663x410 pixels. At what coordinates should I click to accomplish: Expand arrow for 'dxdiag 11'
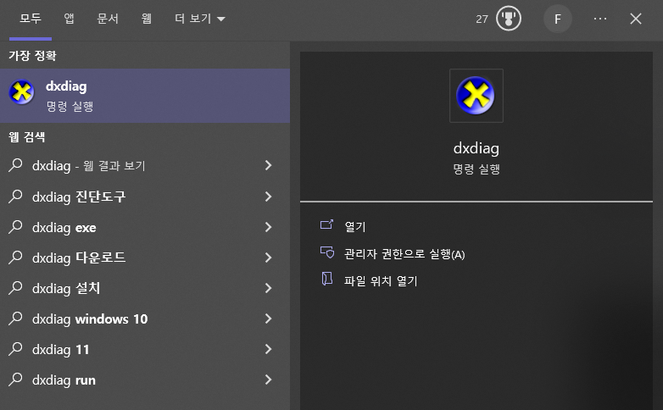[268, 349]
